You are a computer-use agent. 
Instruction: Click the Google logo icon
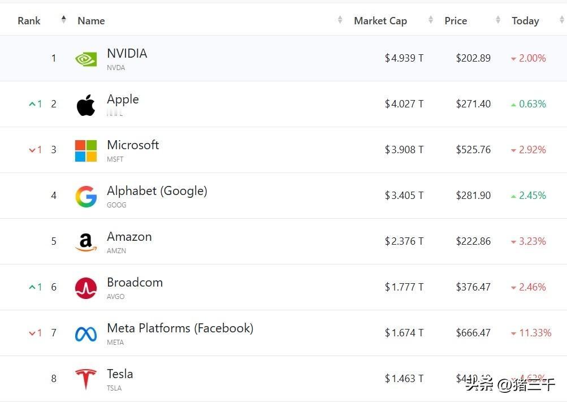[86, 196]
